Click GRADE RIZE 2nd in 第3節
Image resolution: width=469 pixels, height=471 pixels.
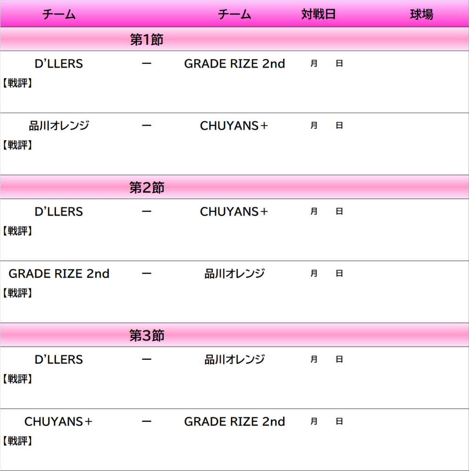pos(234,421)
